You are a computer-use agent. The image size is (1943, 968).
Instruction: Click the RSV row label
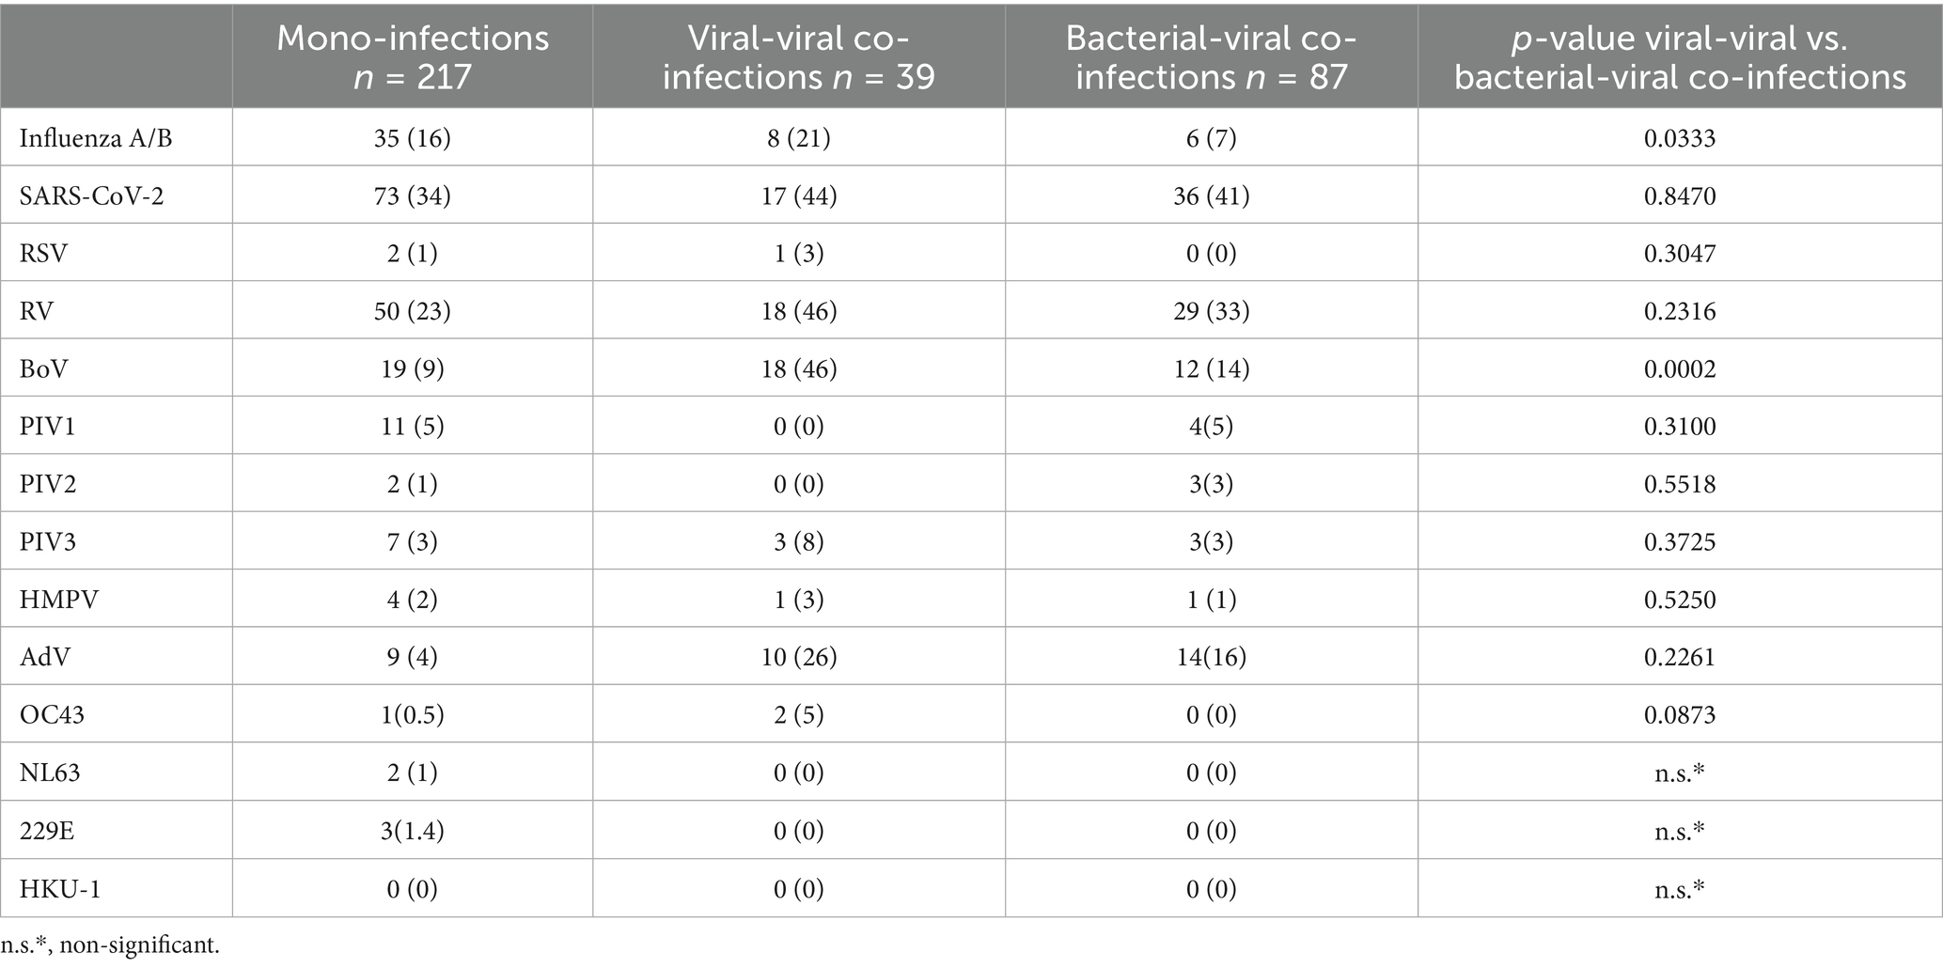tap(44, 254)
